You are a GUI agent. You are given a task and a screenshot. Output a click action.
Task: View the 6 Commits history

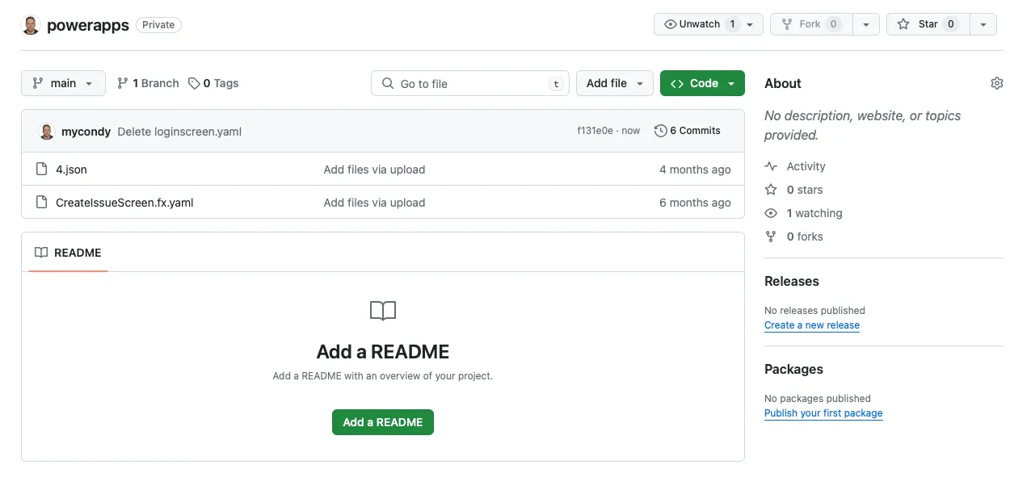[x=688, y=131]
